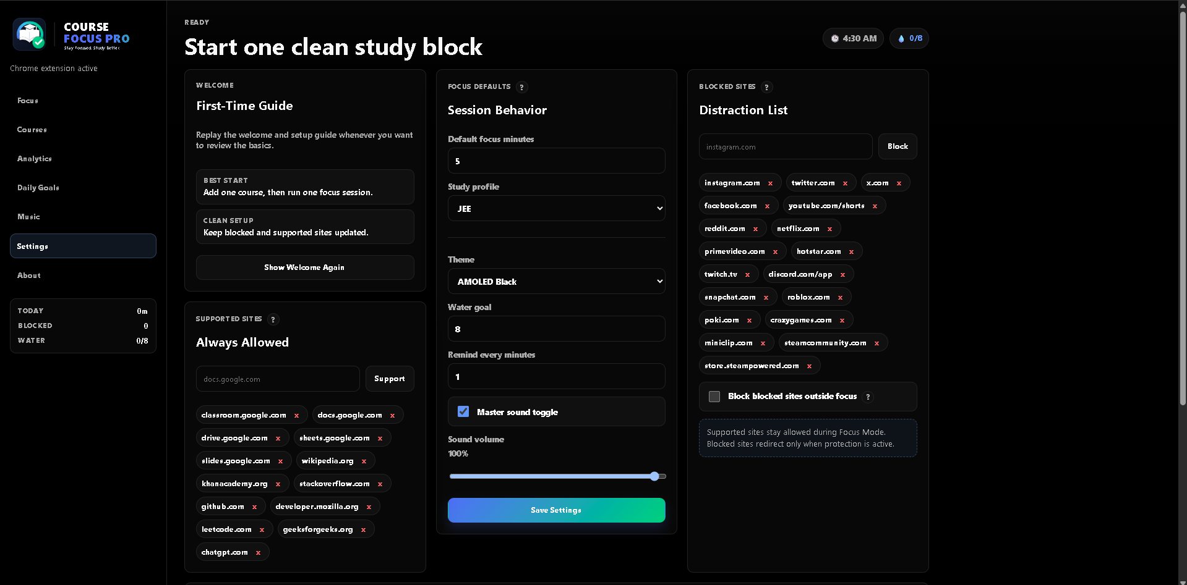
Task: Remove facebook.com from blocked sites
Action: pyautogui.click(x=767, y=206)
